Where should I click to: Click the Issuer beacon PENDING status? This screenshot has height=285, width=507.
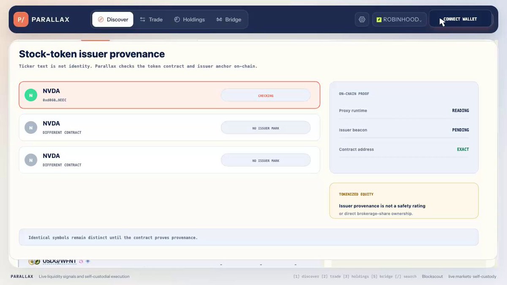click(x=461, y=130)
